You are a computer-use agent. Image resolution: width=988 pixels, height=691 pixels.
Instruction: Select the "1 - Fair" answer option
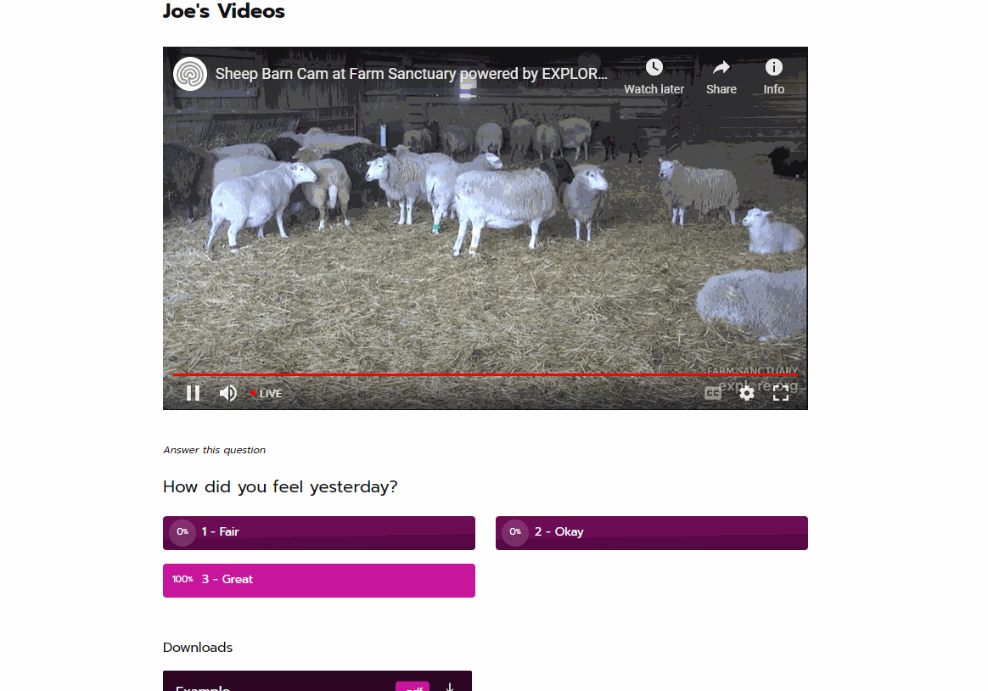click(319, 533)
